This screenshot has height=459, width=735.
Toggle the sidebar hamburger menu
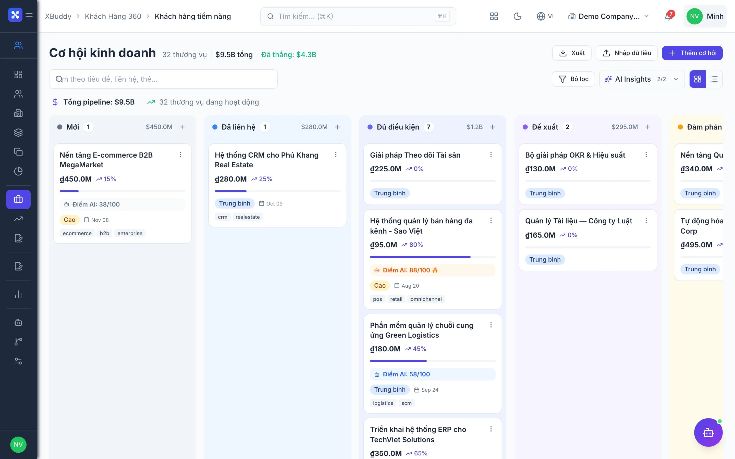point(29,16)
